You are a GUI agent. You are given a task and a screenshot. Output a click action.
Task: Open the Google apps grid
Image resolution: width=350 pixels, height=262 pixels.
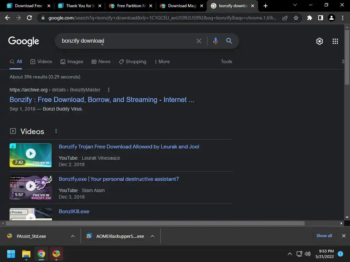pyautogui.click(x=335, y=41)
